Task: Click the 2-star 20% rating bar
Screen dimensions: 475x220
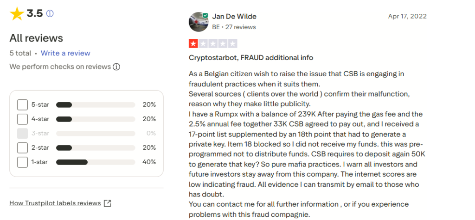Action: (95, 148)
